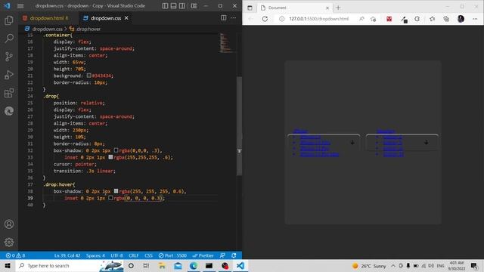
Task: Change line endings via CRLF
Action: pos(133,255)
